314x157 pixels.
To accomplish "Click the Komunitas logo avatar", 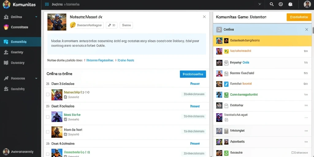I will click(6, 4).
